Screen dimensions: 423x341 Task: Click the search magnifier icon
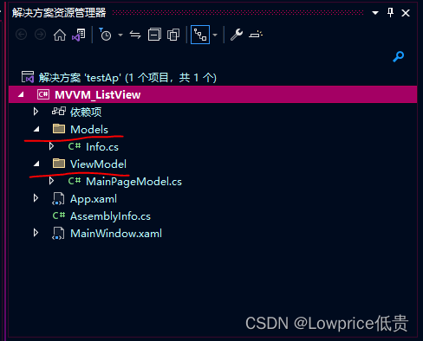click(398, 56)
